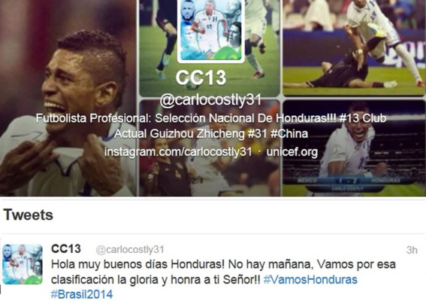Click the large crying player header photo
Image resolution: width=426 pixels, height=301 pixels.
tap(68, 98)
